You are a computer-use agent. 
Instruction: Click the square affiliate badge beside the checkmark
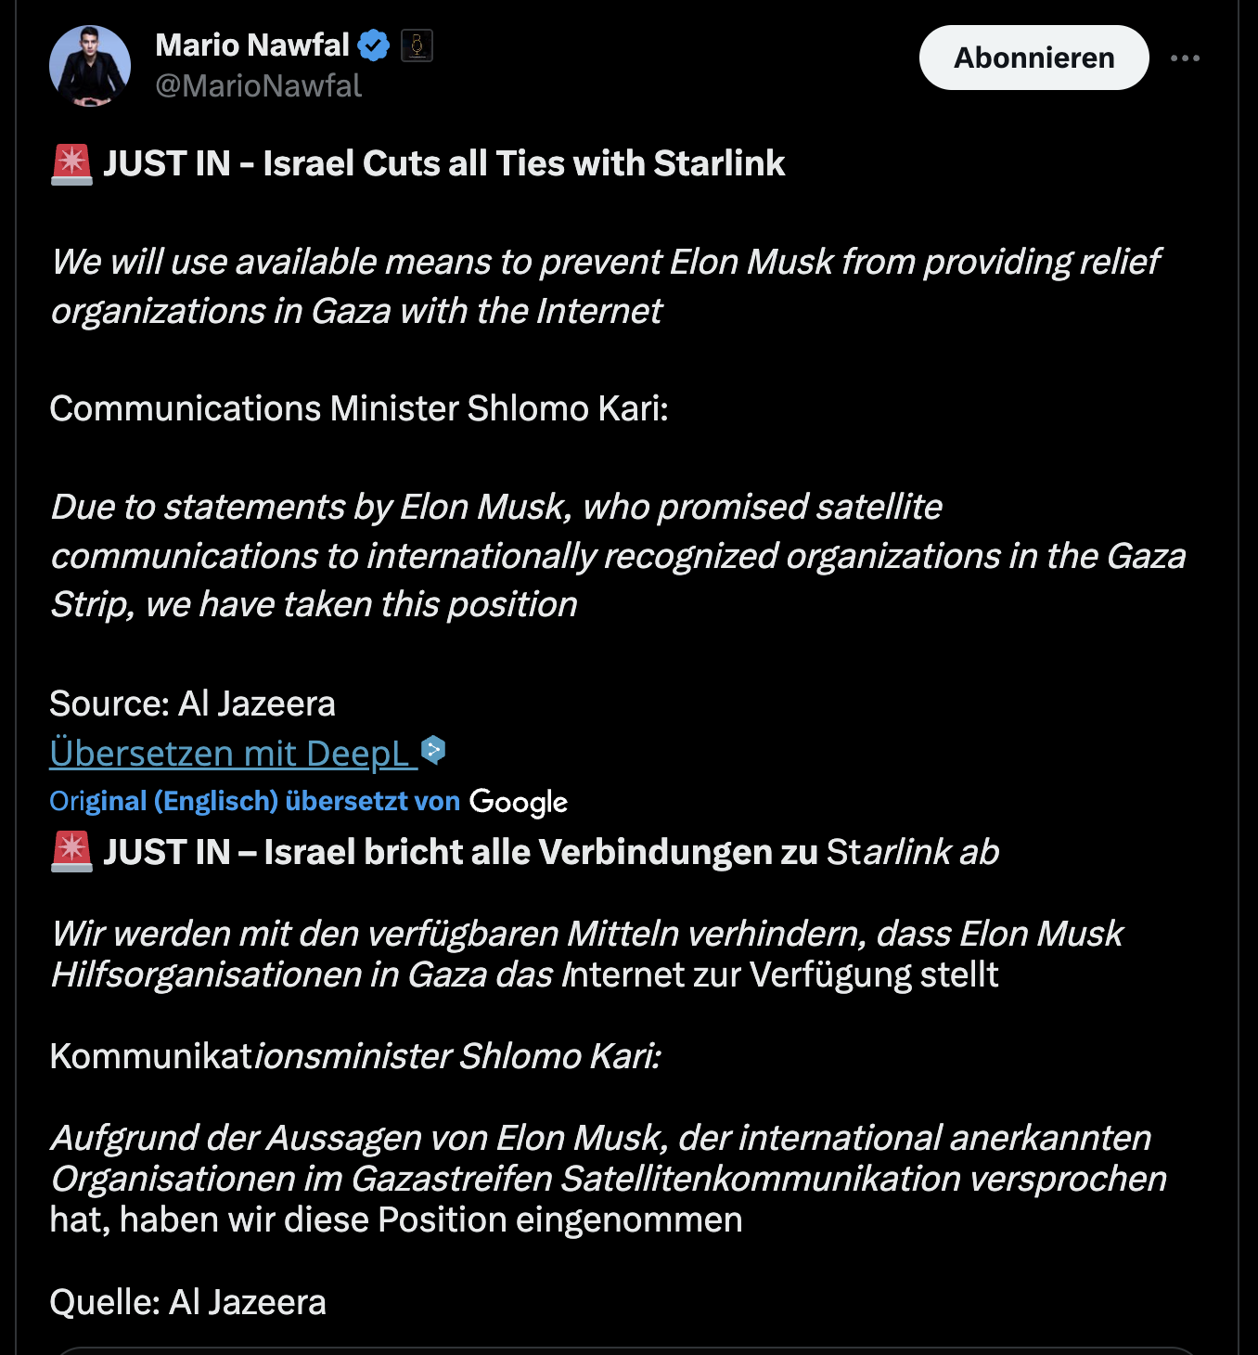(417, 45)
